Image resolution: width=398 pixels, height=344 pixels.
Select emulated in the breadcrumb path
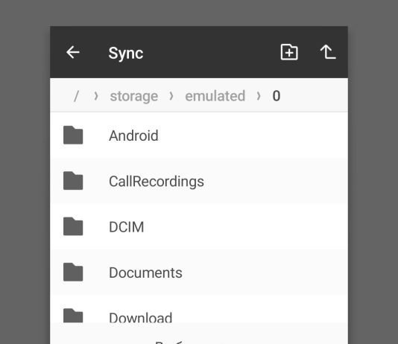pyautogui.click(x=215, y=96)
